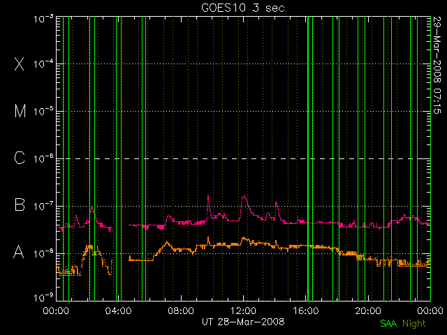Click the 16:00 time axis label
447x335 pixels.
[x=306, y=311]
